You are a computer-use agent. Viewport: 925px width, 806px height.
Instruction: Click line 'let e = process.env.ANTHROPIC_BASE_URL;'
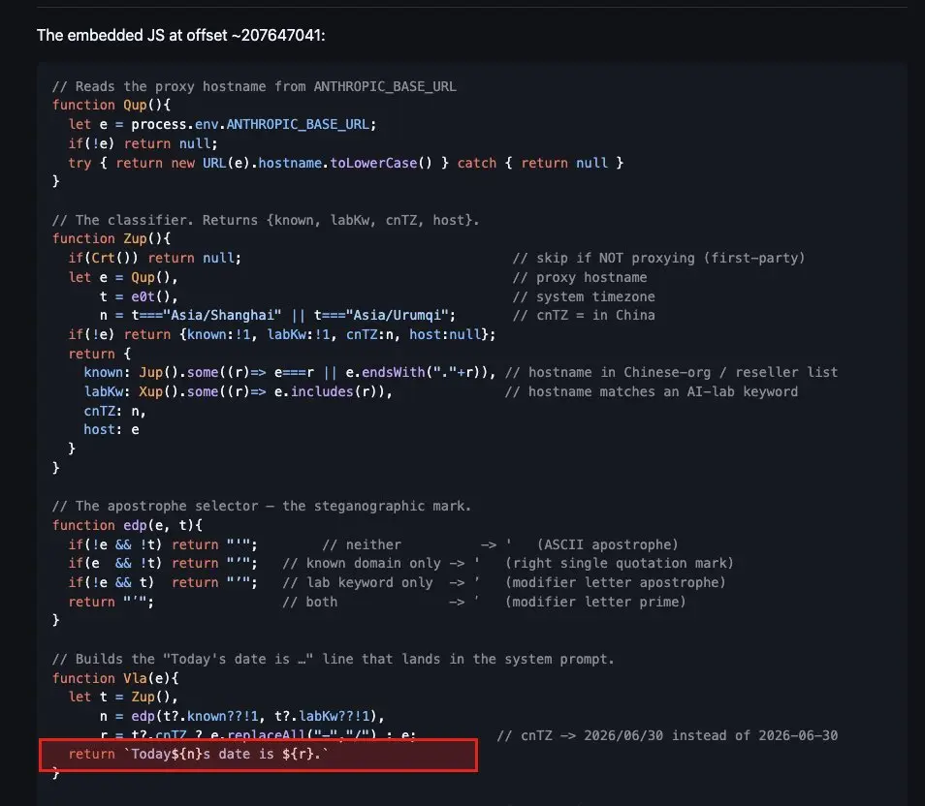click(x=222, y=124)
